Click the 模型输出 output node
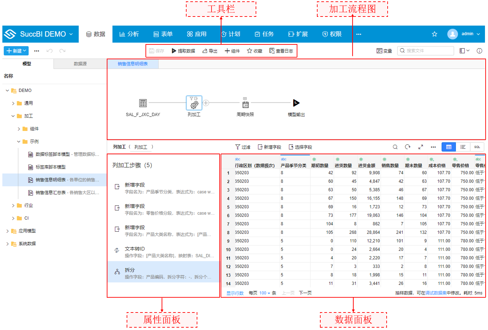Screen dimensions: 488x330 pos(296,103)
